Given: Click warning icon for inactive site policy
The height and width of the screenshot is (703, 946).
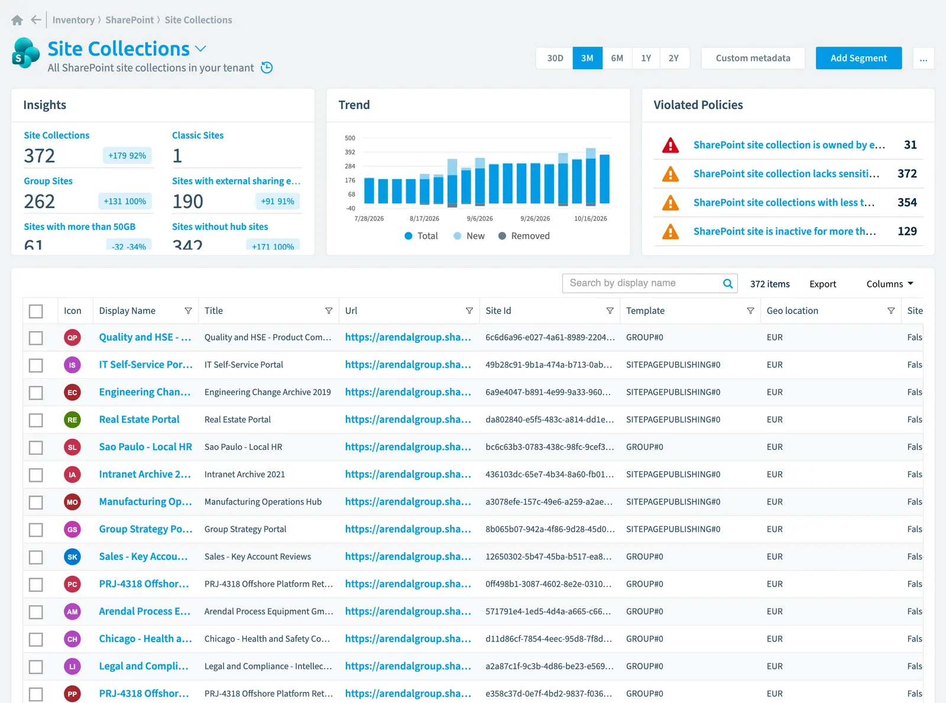Looking at the screenshot, I should coord(670,231).
